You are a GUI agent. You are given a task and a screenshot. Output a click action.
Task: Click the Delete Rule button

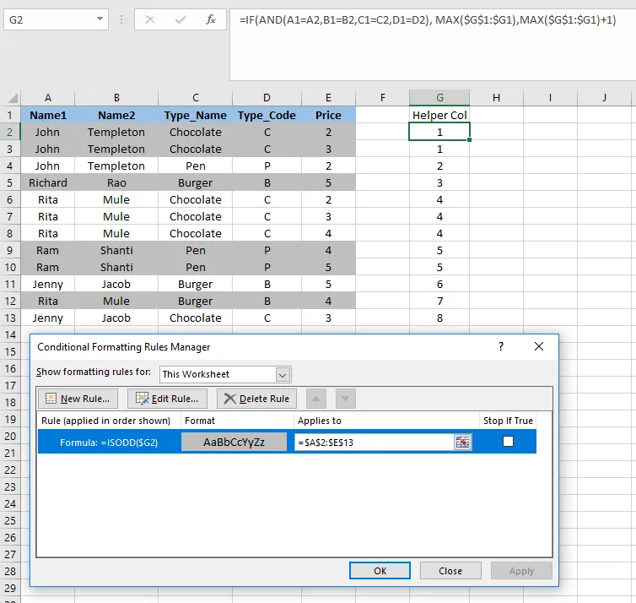pyautogui.click(x=256, y=399)
